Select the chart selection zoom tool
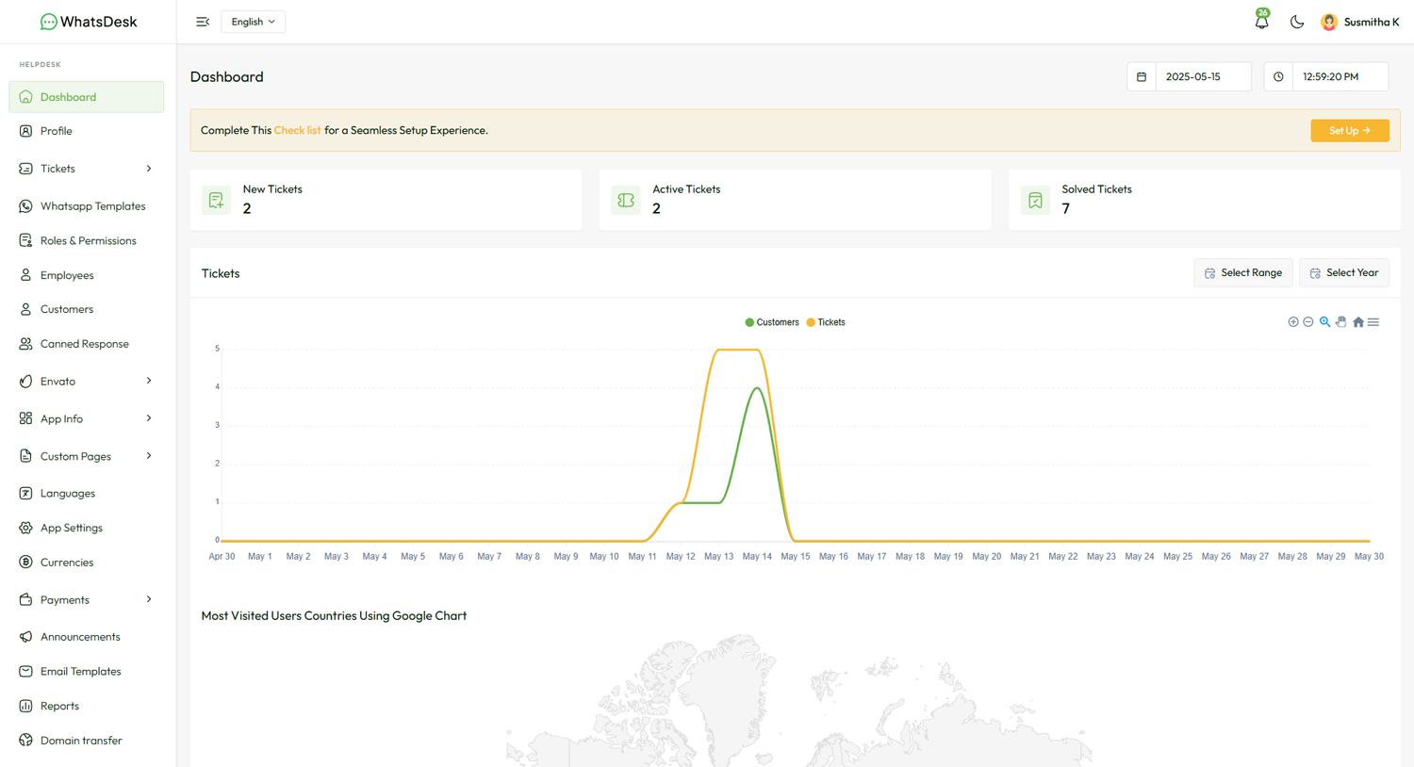This screenshot has width=1414, height=767. [x=1324, y=322]
